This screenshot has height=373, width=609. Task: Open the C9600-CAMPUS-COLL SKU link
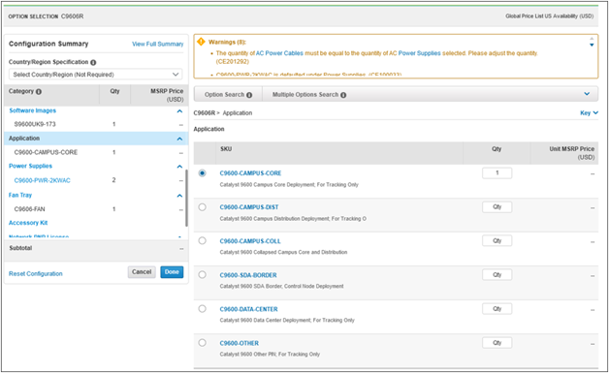point(250,241)
